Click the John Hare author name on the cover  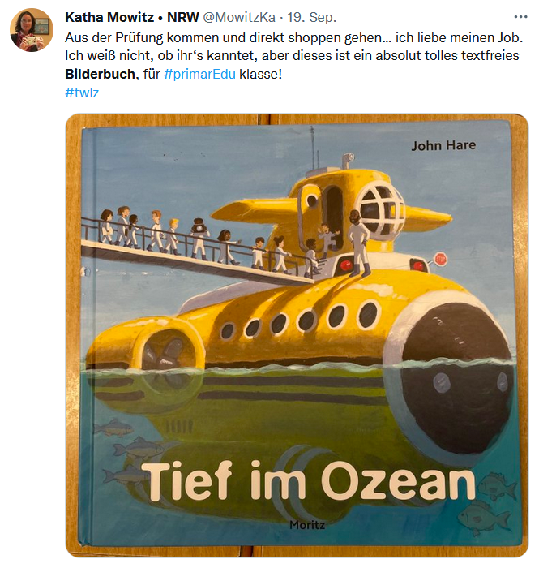coord(443,145)
